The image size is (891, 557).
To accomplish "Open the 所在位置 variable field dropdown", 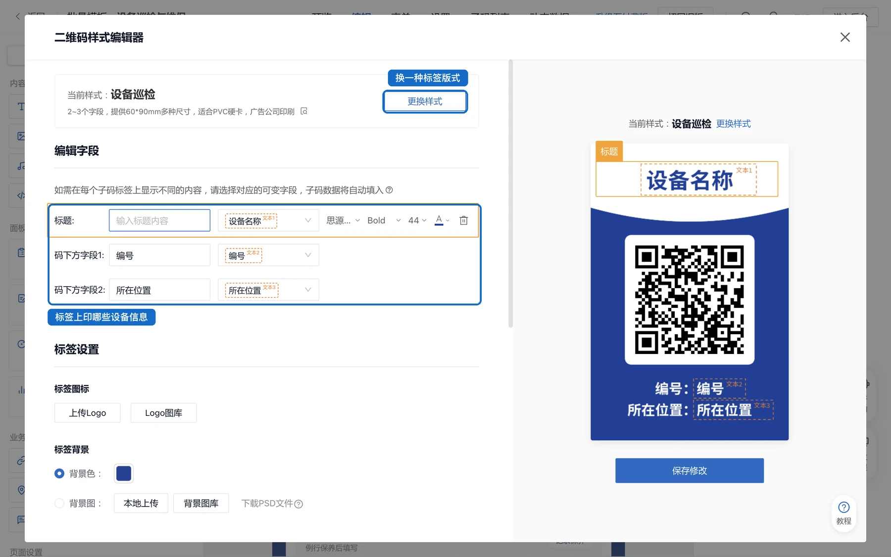I will (268, 290).
